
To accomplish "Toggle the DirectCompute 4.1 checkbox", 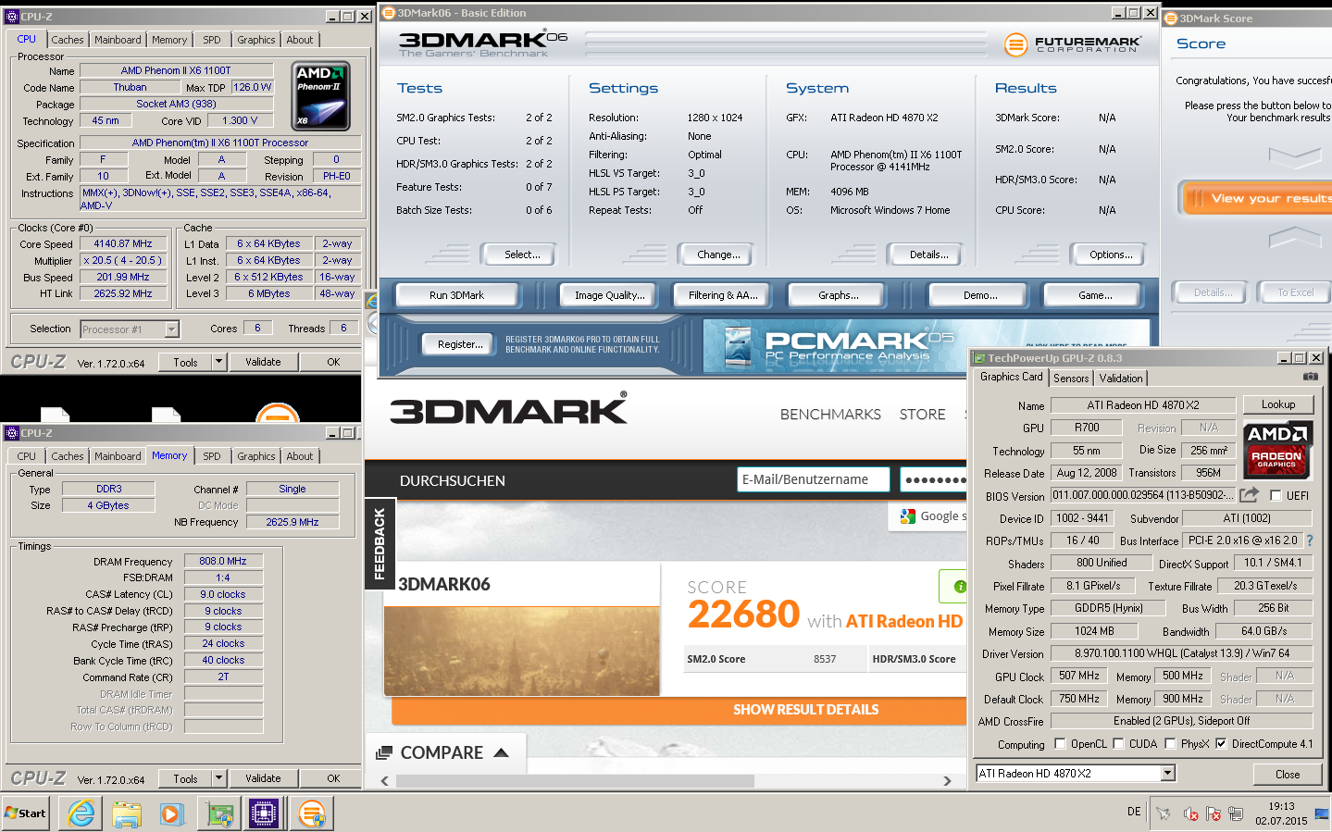I will coord(1221,743).
